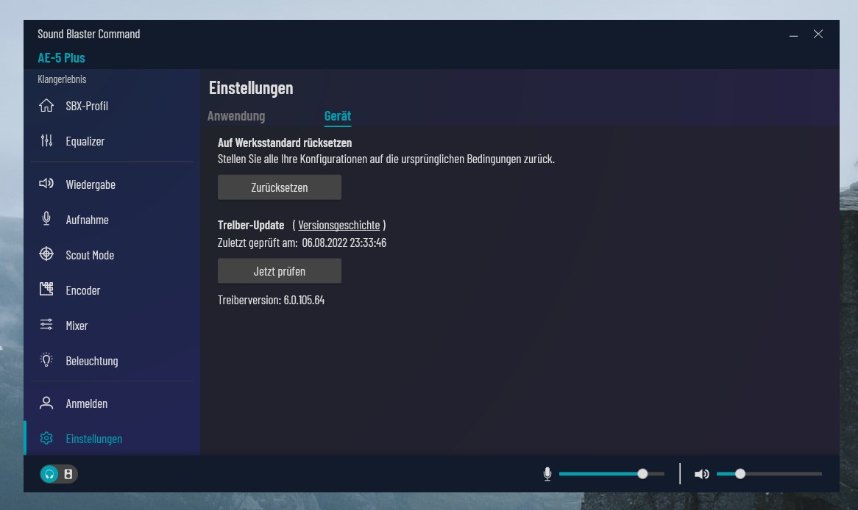Click the Scout Mode crosshair icon

46,254
